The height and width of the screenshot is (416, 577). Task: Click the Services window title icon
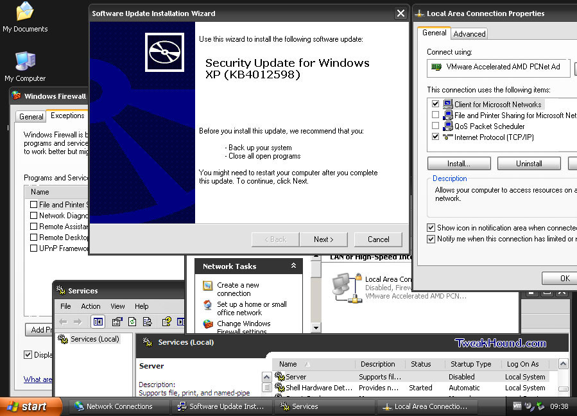[61, 290]
